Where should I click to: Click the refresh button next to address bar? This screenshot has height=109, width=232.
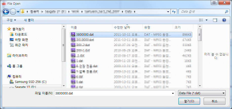click(174, 12)
